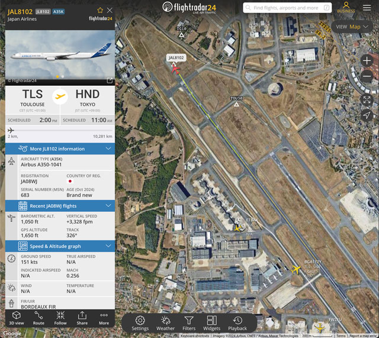
Task: Expand More JL8102 information section
Action: (x=60, y=149)
